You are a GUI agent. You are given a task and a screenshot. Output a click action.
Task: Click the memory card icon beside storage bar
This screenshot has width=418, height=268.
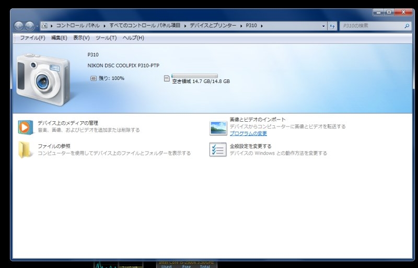[167, 78]
